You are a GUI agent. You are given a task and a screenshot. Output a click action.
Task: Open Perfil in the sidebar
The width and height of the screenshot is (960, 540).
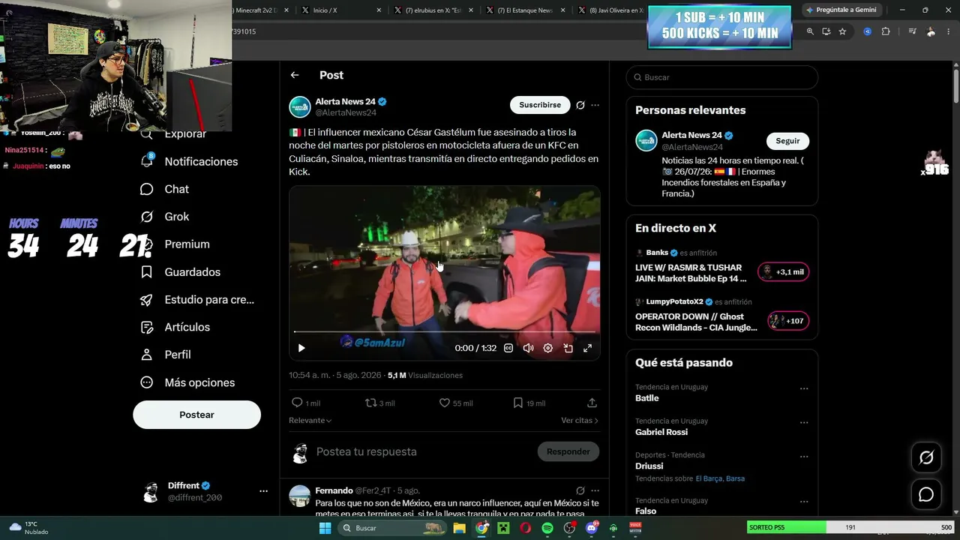pos(166,355)
